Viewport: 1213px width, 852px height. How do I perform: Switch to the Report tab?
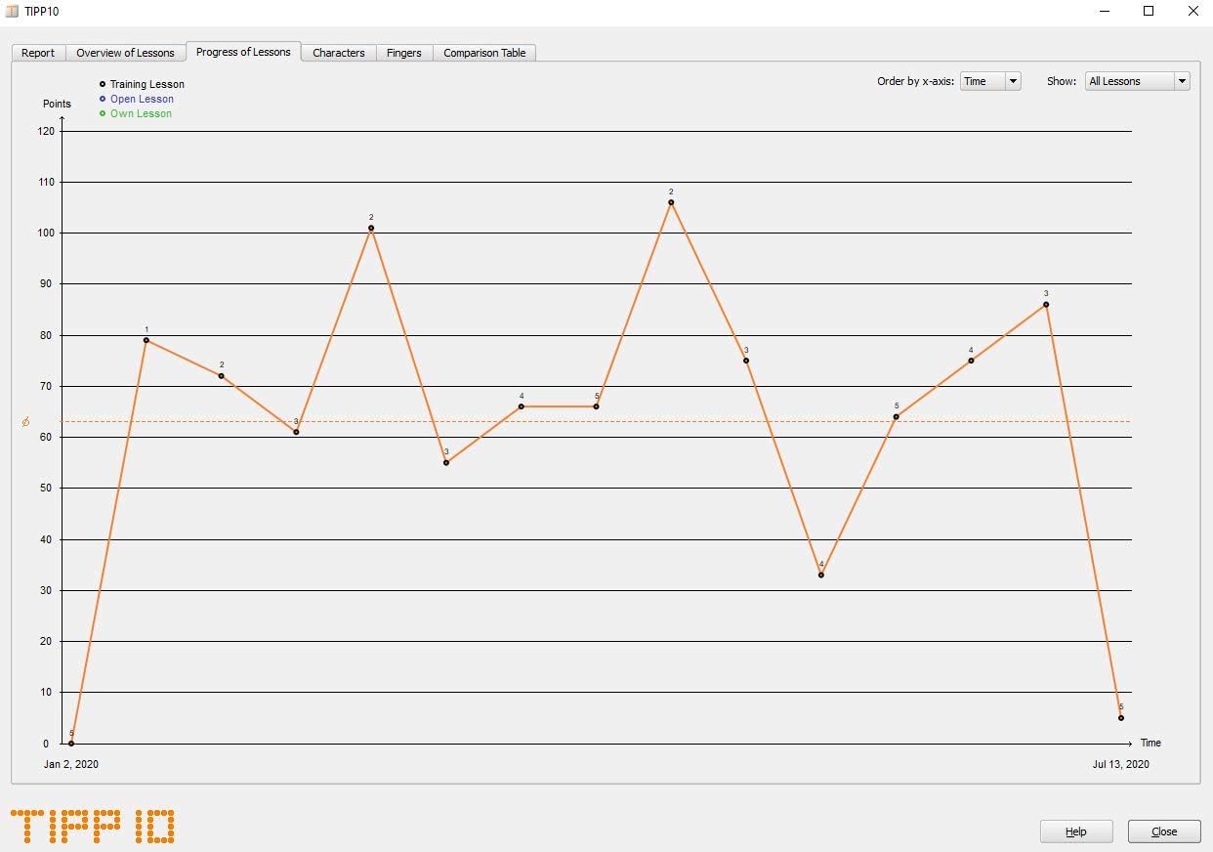click(x=38, y=53)
